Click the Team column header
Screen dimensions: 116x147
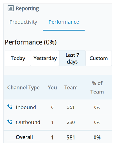[71, 88]
